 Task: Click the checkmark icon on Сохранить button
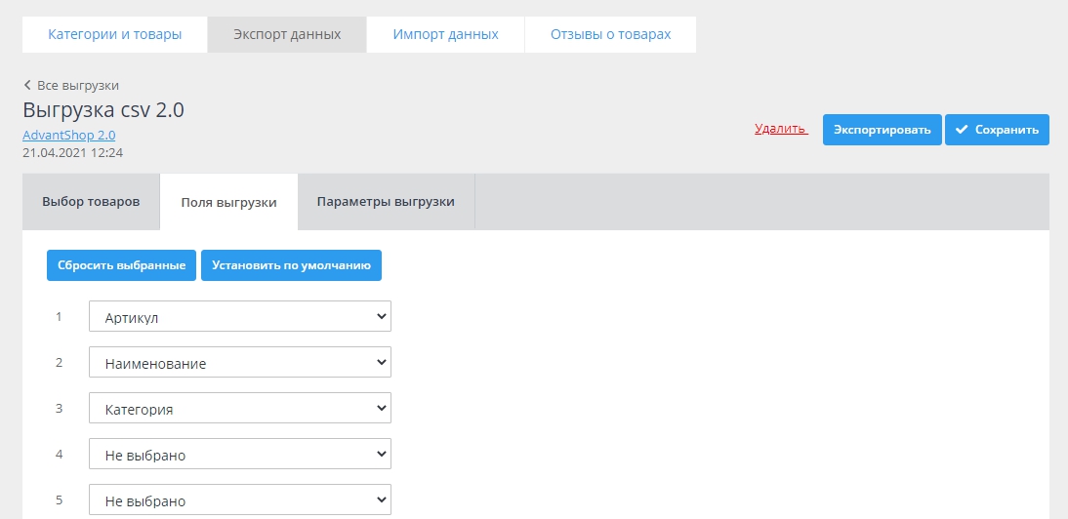(x=962, y=130)
